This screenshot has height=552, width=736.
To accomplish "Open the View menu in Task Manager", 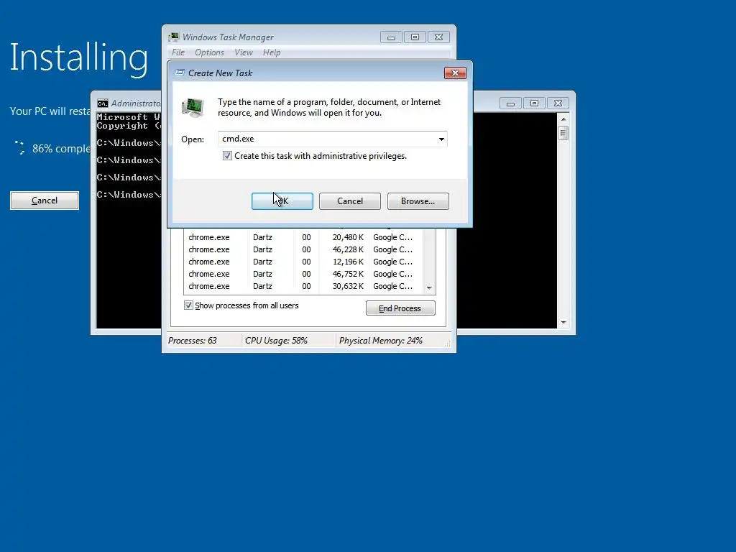I will 244,52.
